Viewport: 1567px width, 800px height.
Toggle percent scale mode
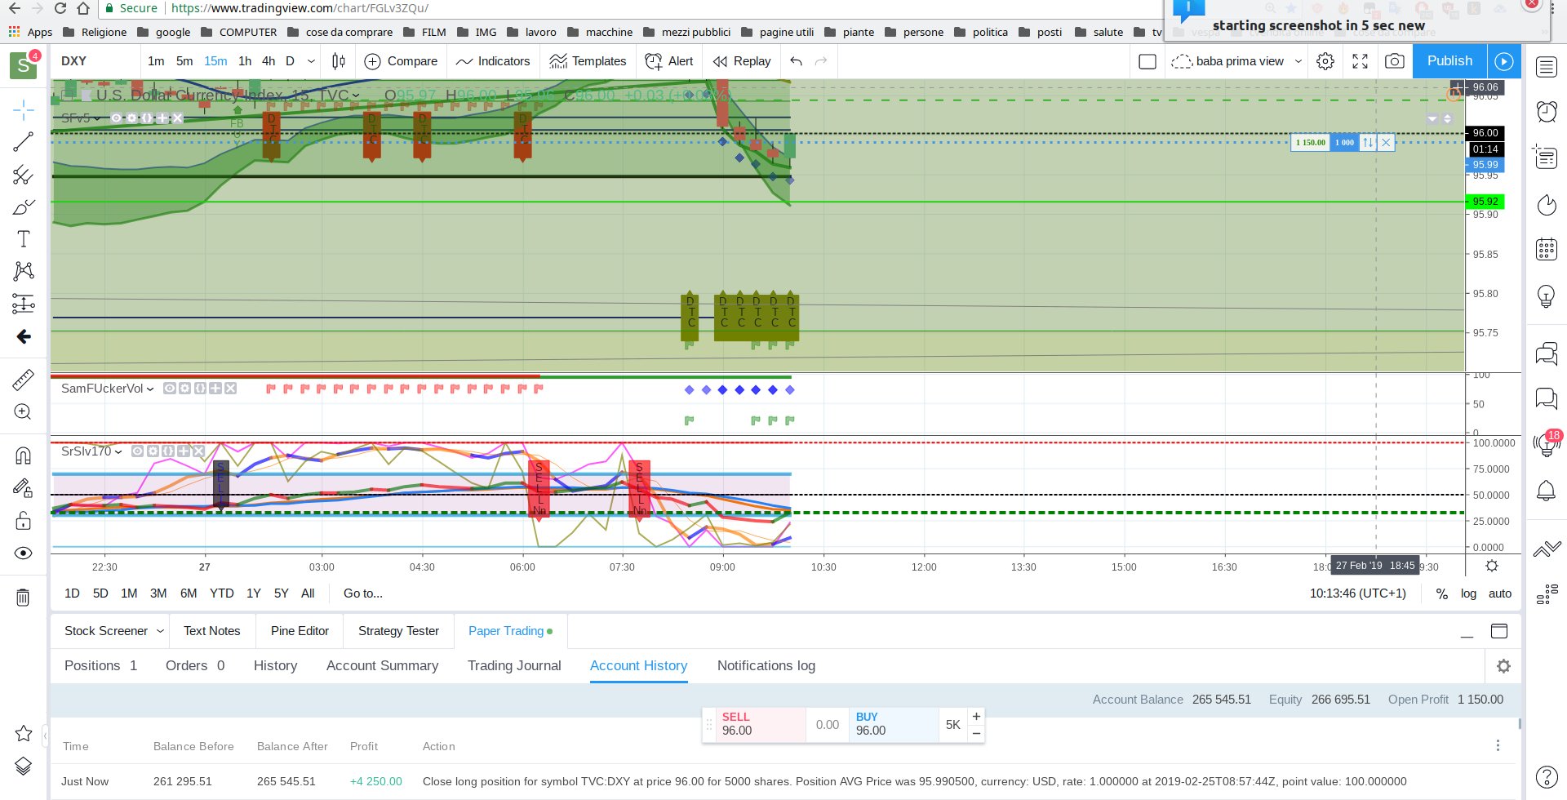(1442, 593)
